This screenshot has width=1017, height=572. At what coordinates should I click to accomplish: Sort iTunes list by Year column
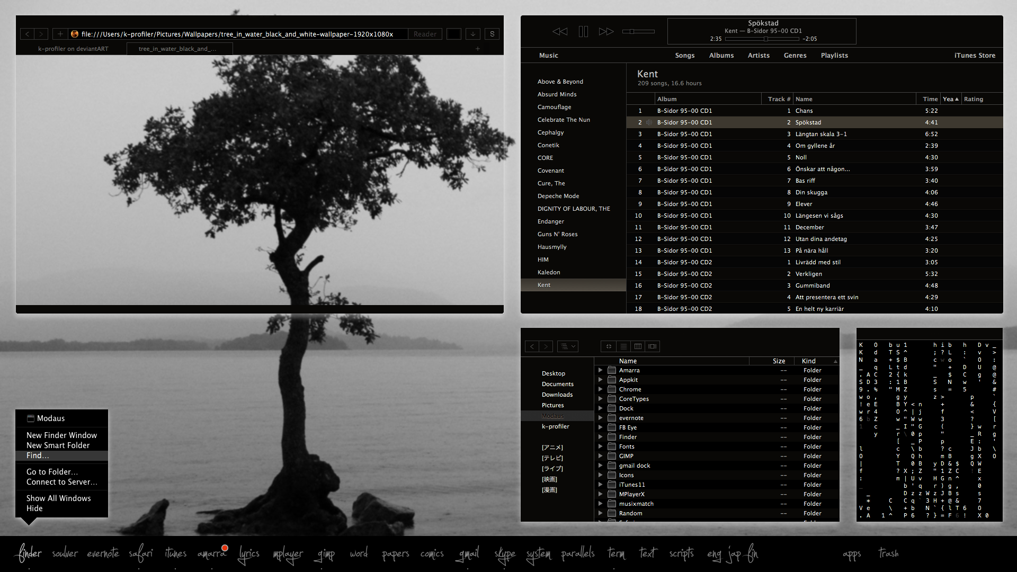[951, 99]
